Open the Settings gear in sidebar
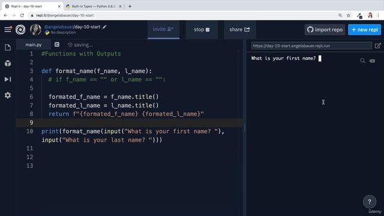384x216 pixels. pyautogui.click(x=8, y=95)
